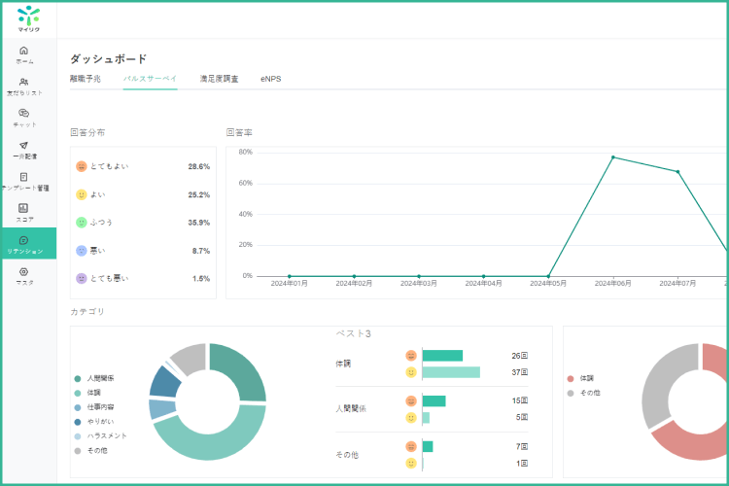
Task: Click the 2024年04月 axis label
Action: (483, 283)
